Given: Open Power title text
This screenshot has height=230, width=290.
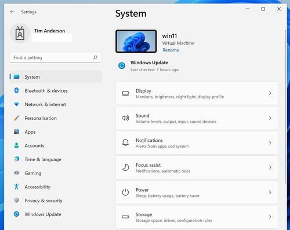Looking at the screenshot, I should pyautogui.click(x=142, y=189).
